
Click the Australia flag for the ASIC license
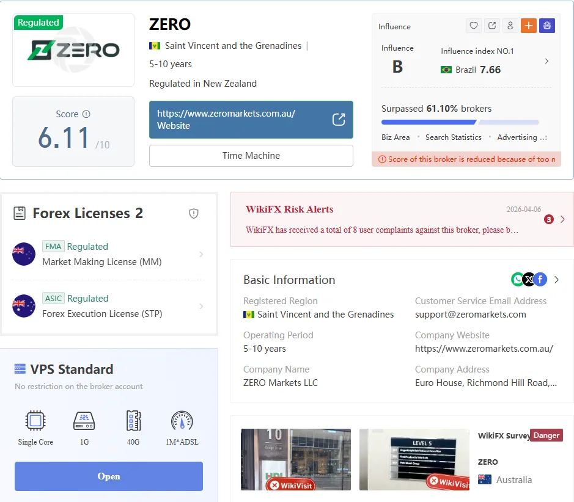point(24,306)
